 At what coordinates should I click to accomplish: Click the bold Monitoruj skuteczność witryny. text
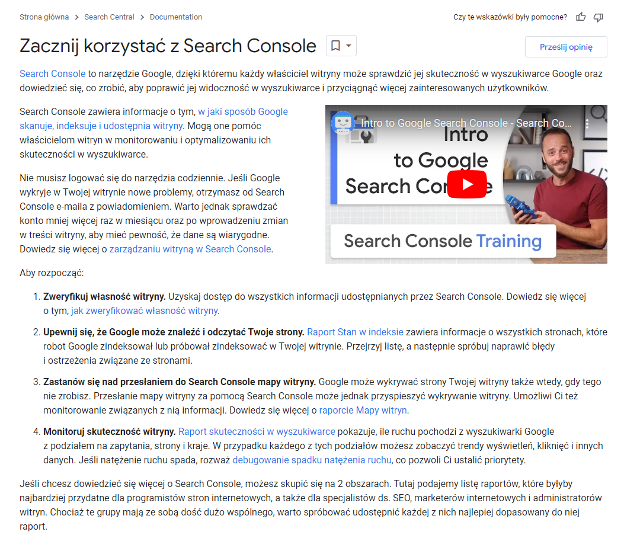coord(110,432)
